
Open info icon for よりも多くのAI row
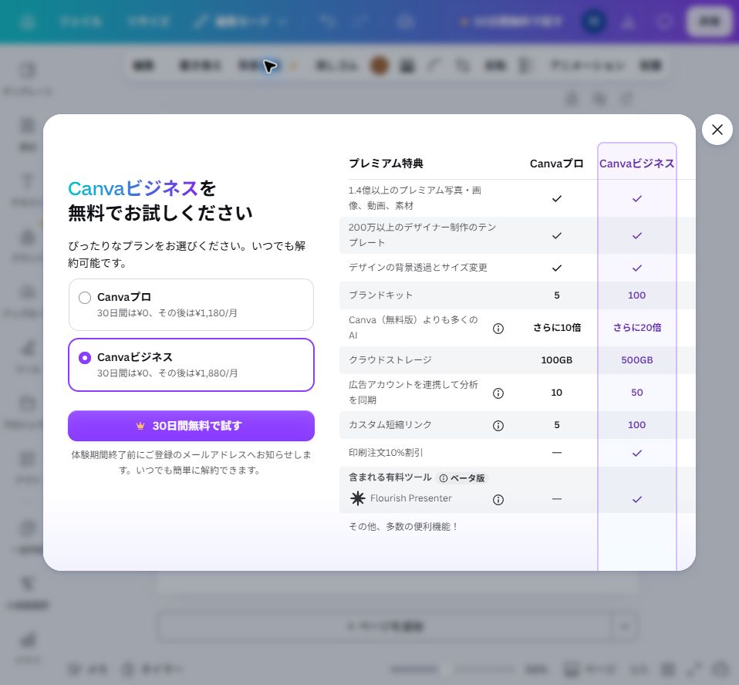point(498,328)
